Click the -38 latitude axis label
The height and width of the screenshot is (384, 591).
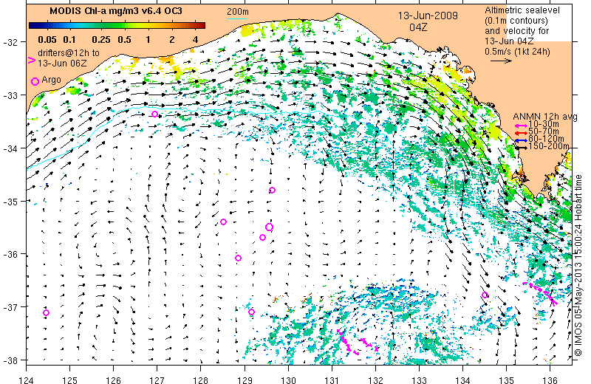tap(10, 360)
